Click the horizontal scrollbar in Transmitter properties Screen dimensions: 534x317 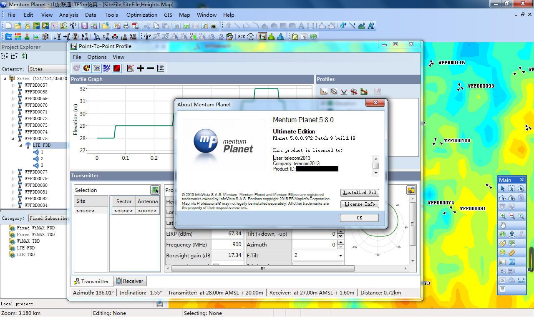(263, 268)
